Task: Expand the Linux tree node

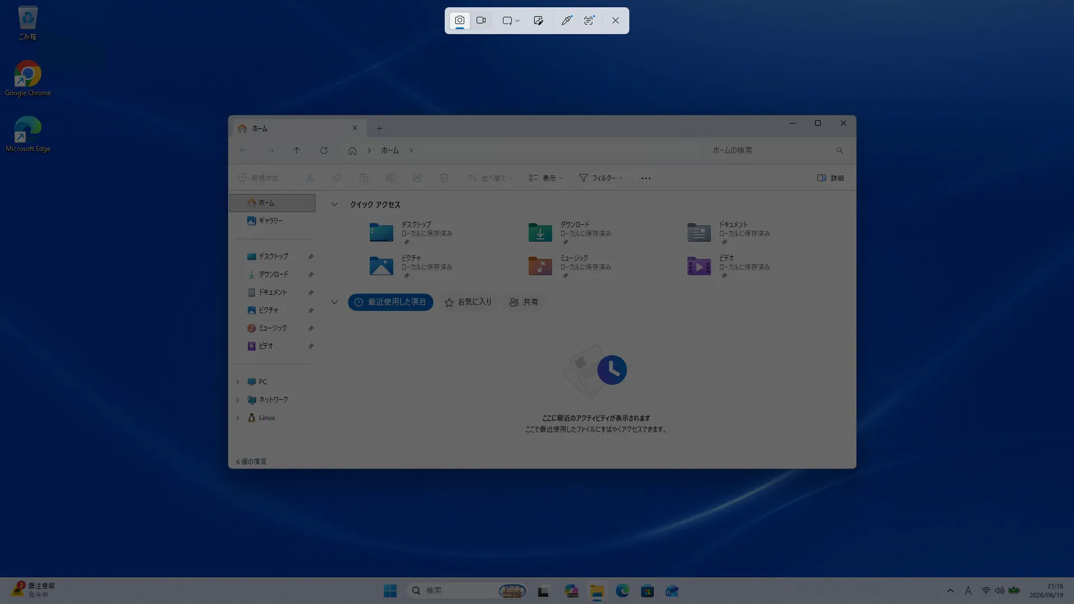Action: coord(238,418)
